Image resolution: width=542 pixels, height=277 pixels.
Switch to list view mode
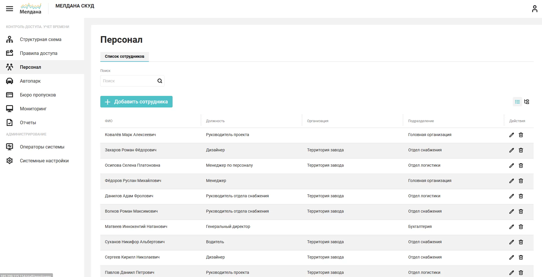tap(517, 102)
